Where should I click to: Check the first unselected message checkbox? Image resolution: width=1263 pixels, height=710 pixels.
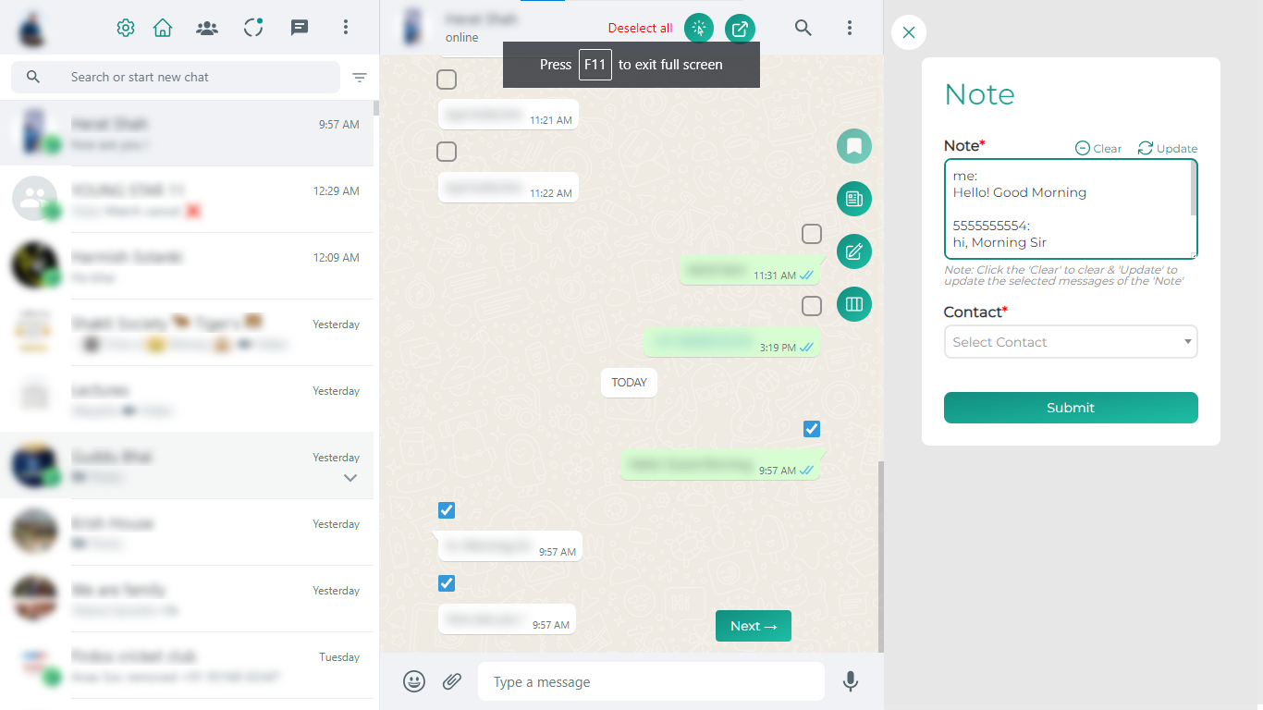click(447, 80)
